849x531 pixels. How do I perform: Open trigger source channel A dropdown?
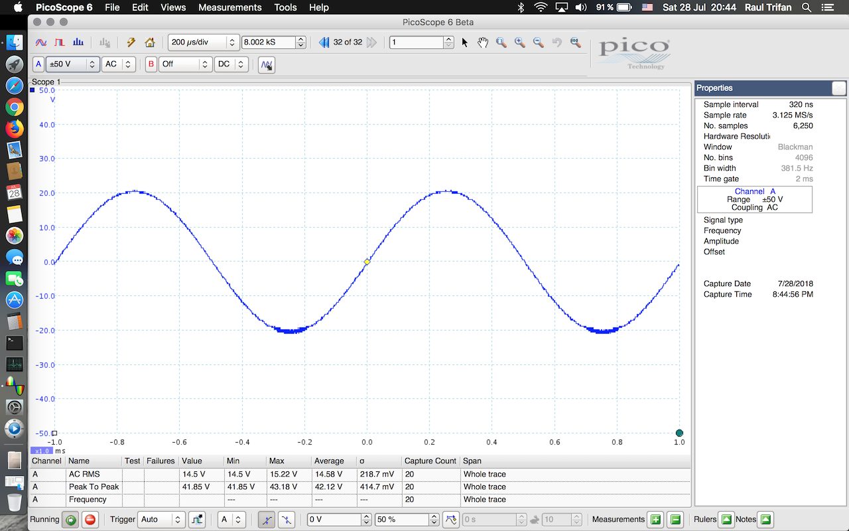pos(231,519)
